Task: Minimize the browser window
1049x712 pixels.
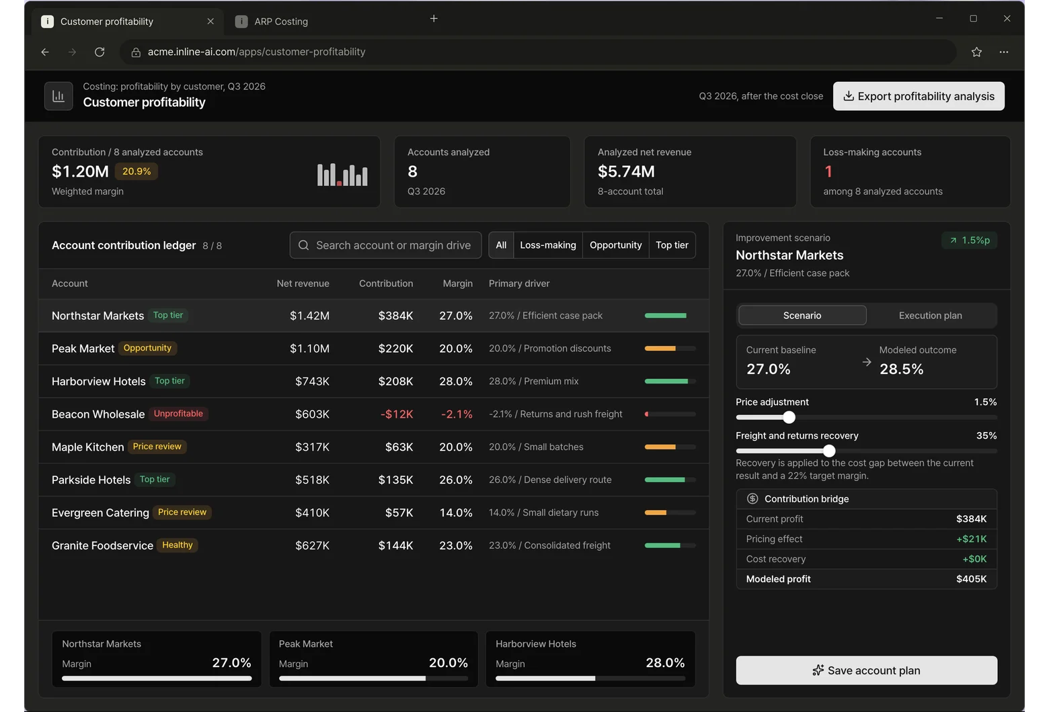Action: [x=939, y=18]
